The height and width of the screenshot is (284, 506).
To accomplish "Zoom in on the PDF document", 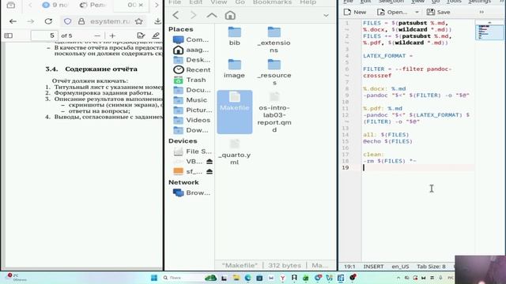I will click(x=112, y=35).
